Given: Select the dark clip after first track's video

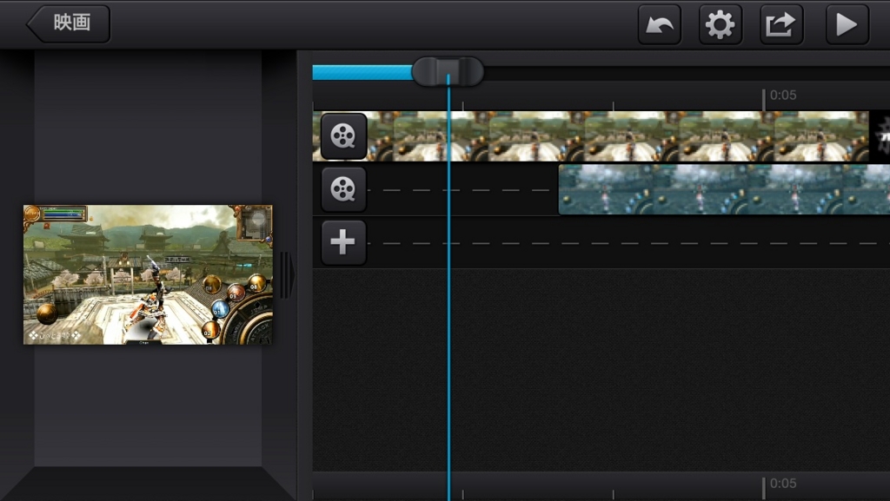Looking at the screenshot, I should [880, 136].
